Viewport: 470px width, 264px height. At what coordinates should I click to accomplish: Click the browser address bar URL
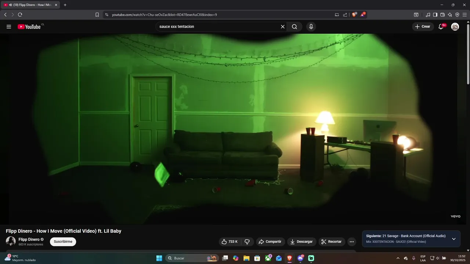click(x=164, y=15)
